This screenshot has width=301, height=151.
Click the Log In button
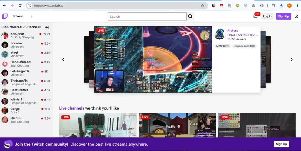coord(267,16)
